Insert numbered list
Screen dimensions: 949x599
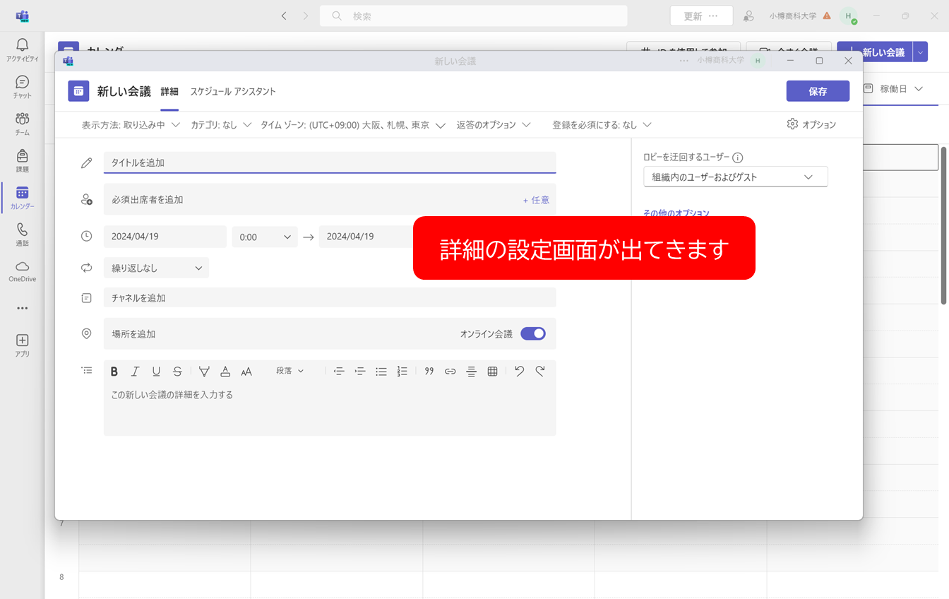point(402,372)
